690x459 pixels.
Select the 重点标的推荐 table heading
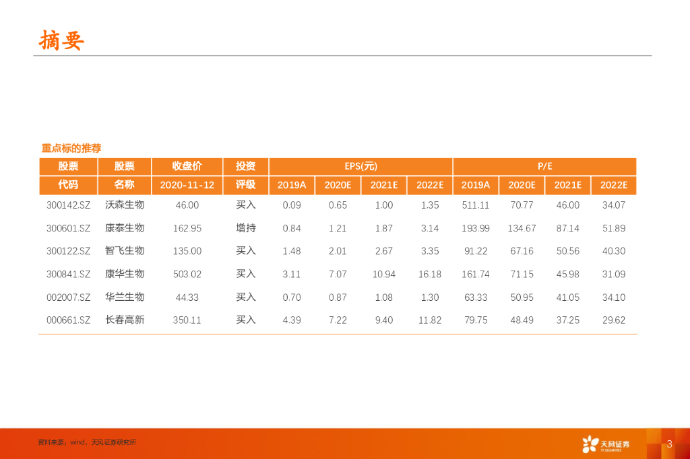click(x=71, y=148)
